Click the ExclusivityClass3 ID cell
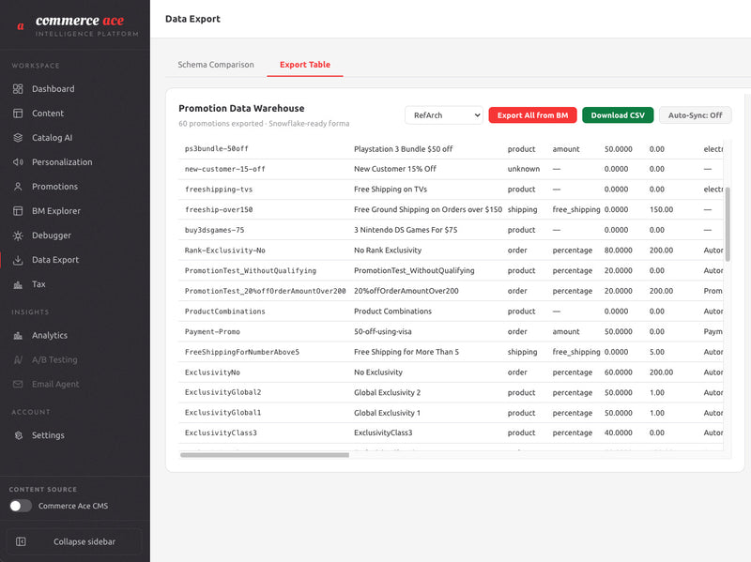The image size is (751, 562). (x=221, y=433)
